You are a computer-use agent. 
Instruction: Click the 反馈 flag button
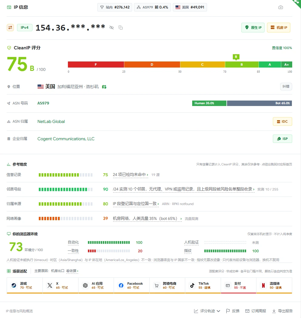coord(233,311)
